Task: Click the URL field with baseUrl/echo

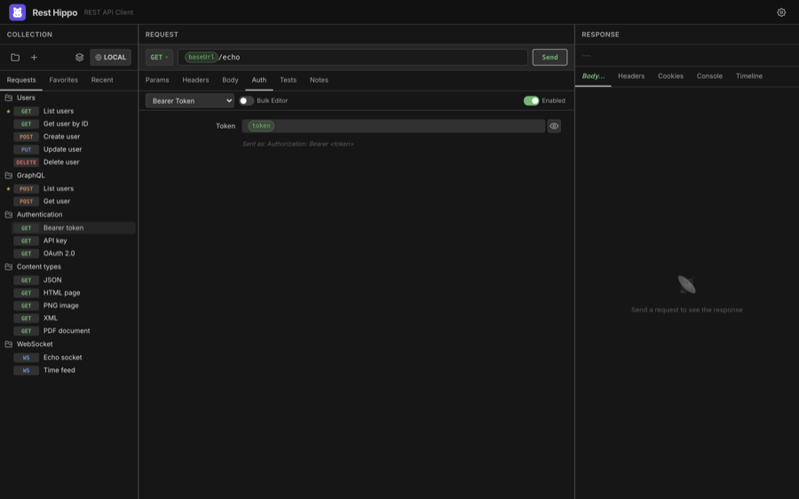Action: pyautogui.click(x=352, y=57)
